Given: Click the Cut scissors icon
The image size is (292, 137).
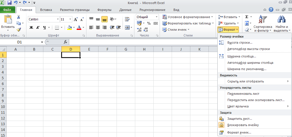Looking at the screenshot, I should [x=18, y=17].
